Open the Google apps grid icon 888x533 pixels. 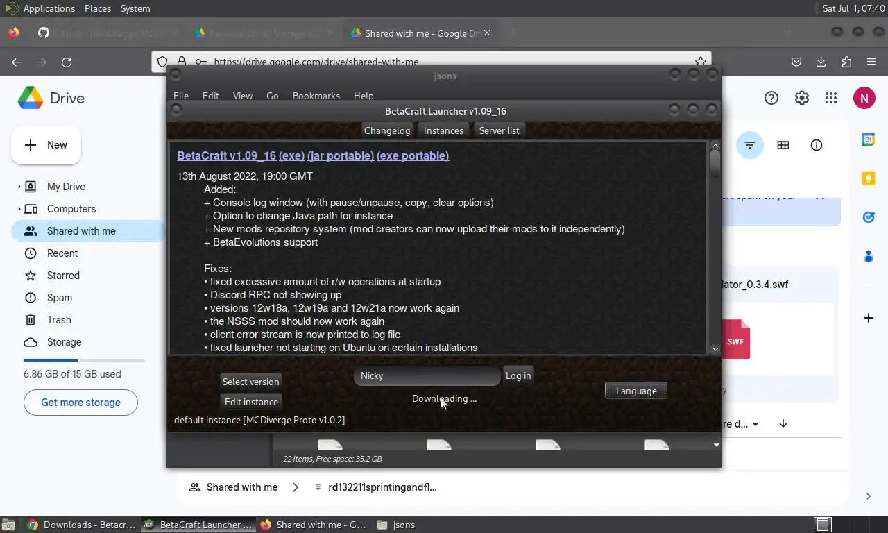[831, 99]
